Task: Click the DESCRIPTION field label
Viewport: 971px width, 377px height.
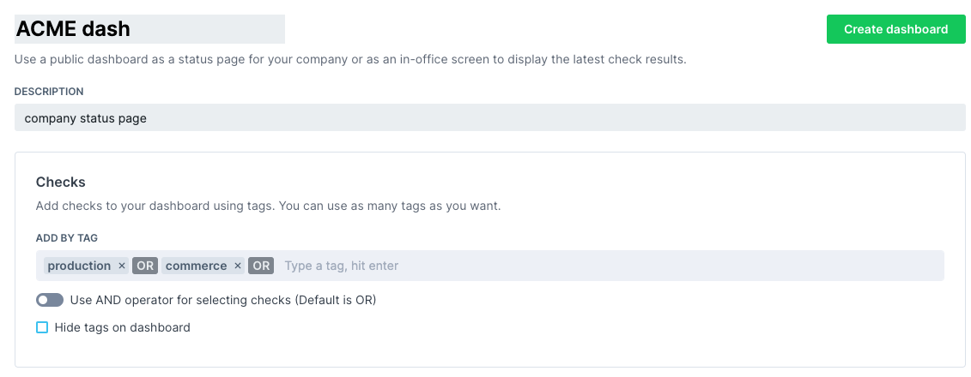Action: click(x=49, y=91)
